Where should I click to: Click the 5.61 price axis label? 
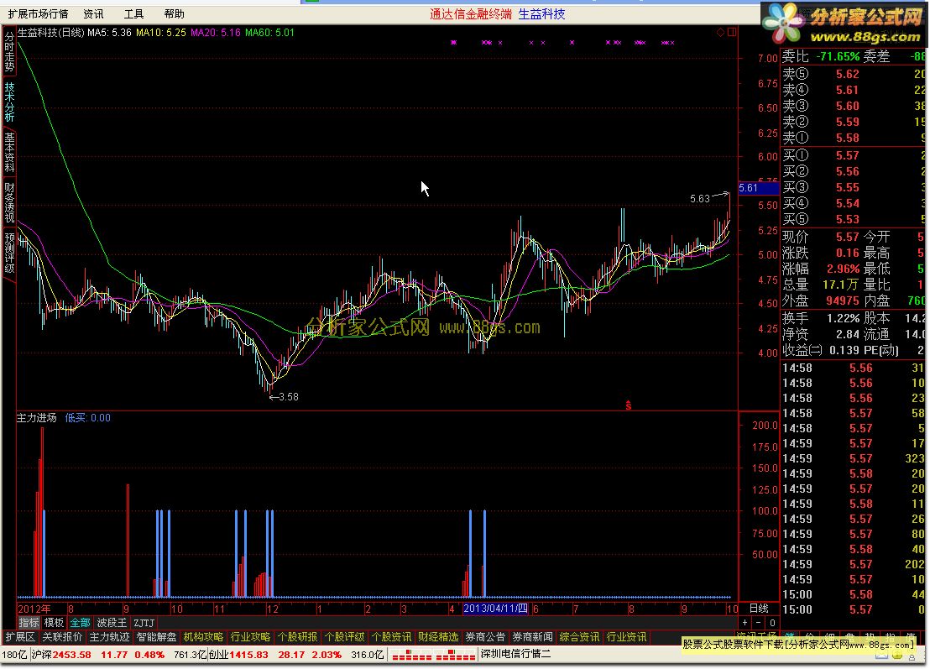[x=758, y=188]
